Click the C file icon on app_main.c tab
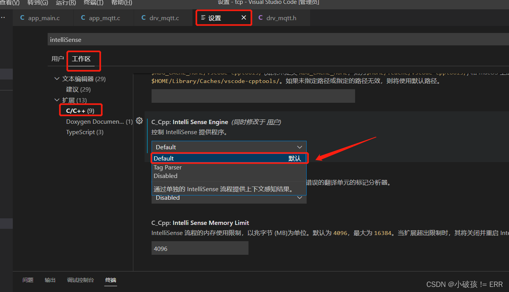This screenshot has width=509, height=292. click(x=22, y=18)
